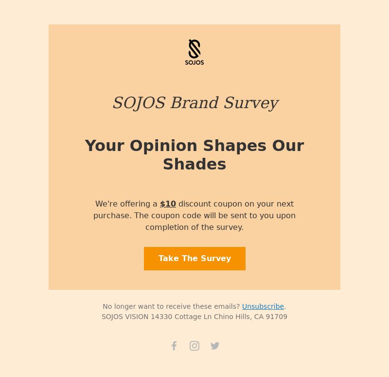The height and width of the screenshot is (377, 389).
Task: Click 'completion of the survey' line
Action: (194, 227)
